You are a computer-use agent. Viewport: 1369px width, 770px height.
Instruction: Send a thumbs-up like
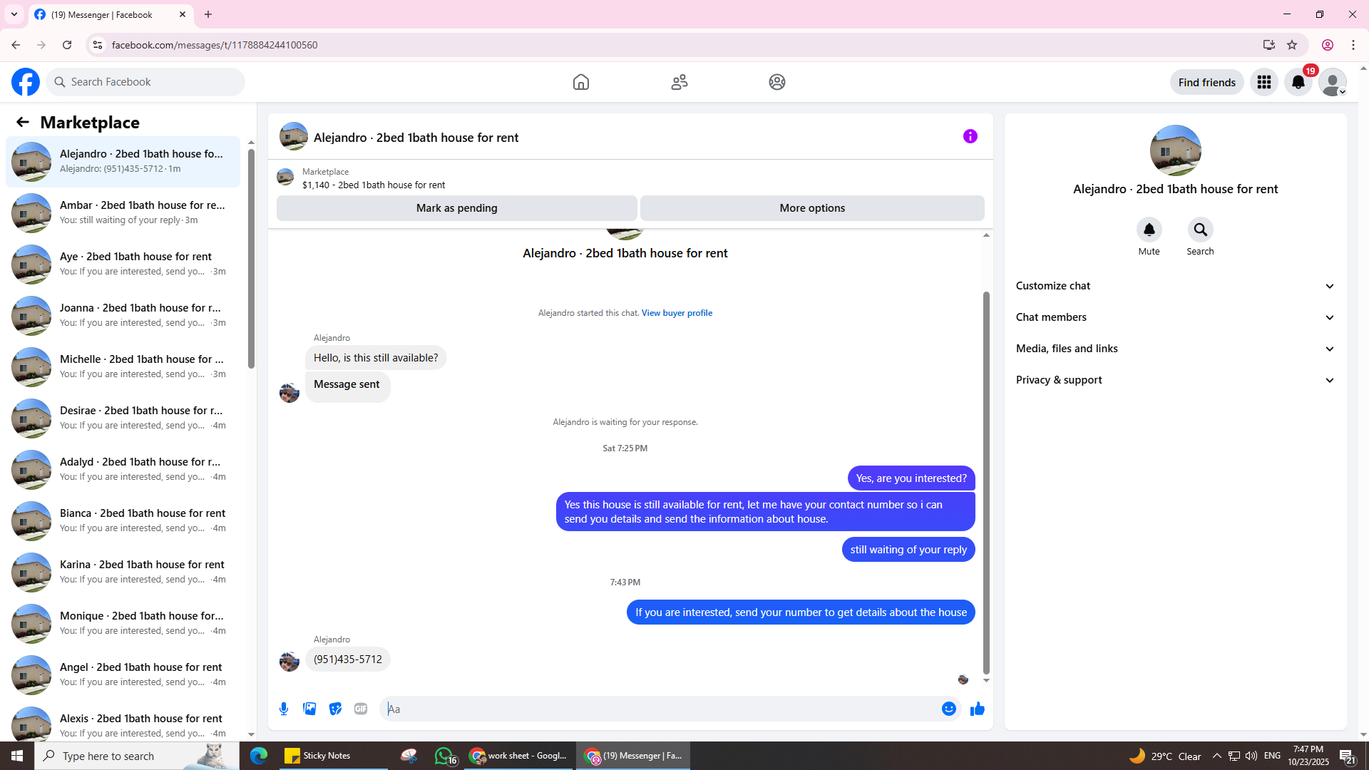click(x=977, y=709)
